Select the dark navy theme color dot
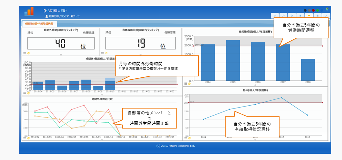 click(x=305, y=10)
